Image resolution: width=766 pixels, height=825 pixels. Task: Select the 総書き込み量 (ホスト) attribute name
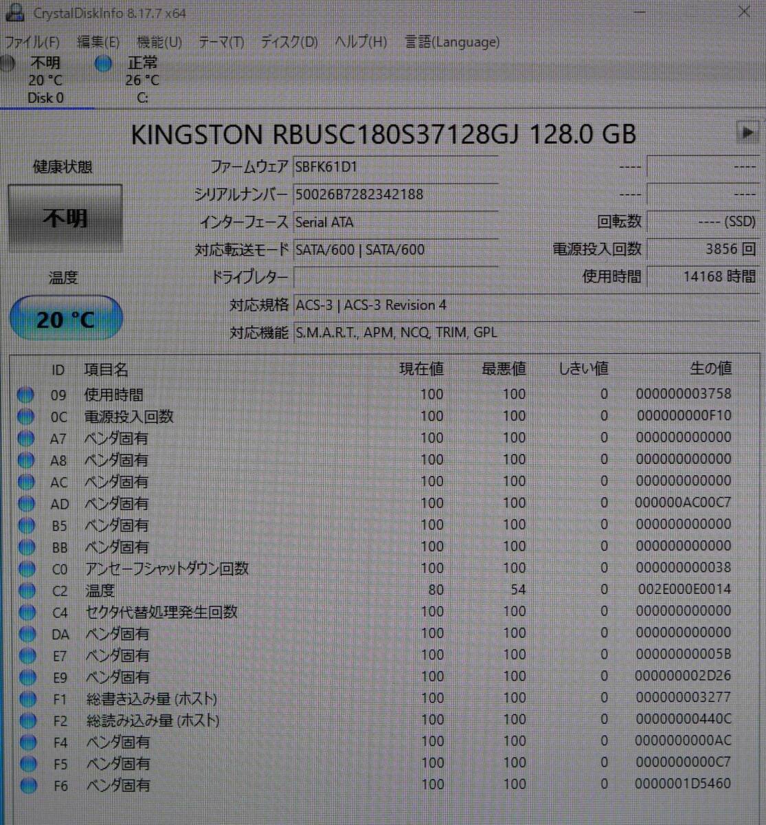coord(152,699)
